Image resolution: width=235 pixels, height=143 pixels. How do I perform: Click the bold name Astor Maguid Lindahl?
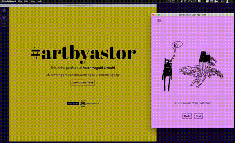point(99,68)
